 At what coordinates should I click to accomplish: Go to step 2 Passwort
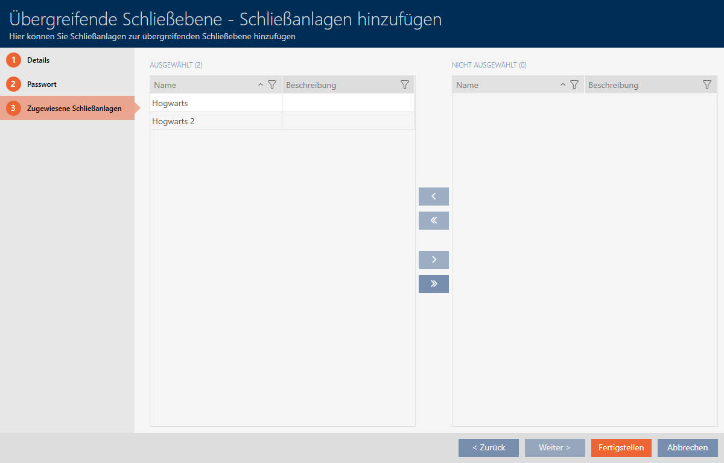42,84
